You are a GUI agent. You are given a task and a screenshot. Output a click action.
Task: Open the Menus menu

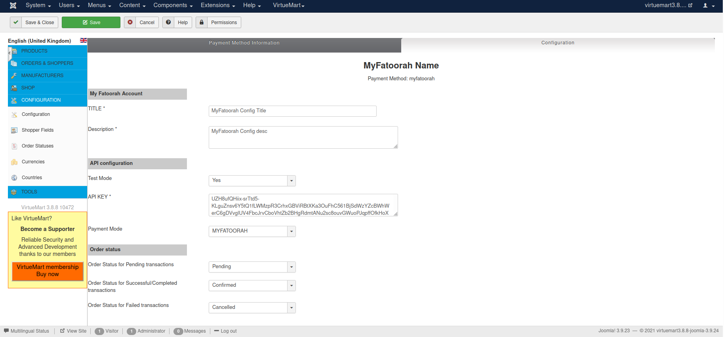point(99,6)
